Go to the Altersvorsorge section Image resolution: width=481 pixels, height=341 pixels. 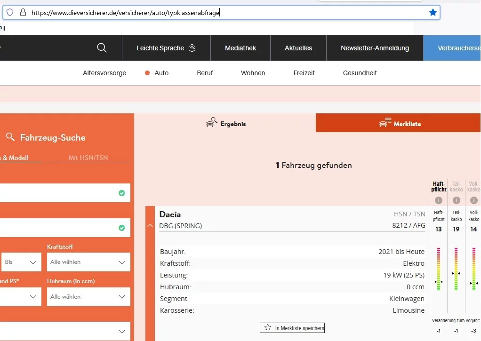coord(104,73)
